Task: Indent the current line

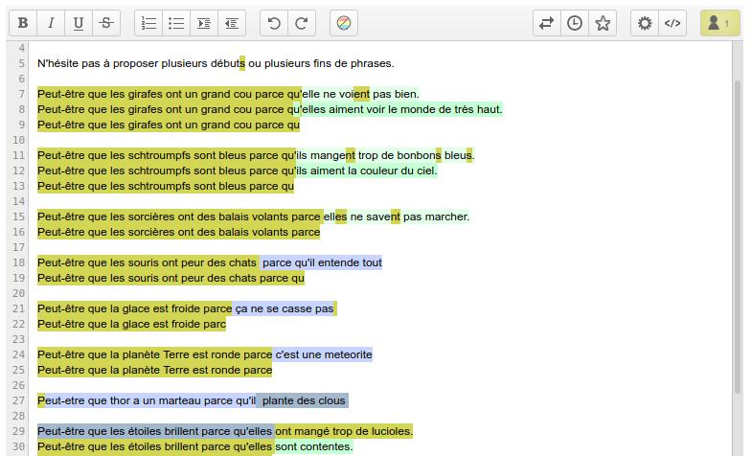Action: click(x=204, y=23)
